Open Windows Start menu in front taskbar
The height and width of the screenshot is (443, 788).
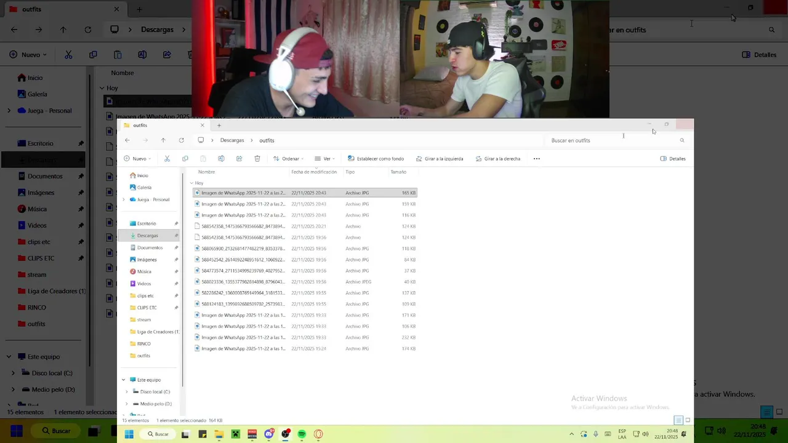tap(129, 434)
